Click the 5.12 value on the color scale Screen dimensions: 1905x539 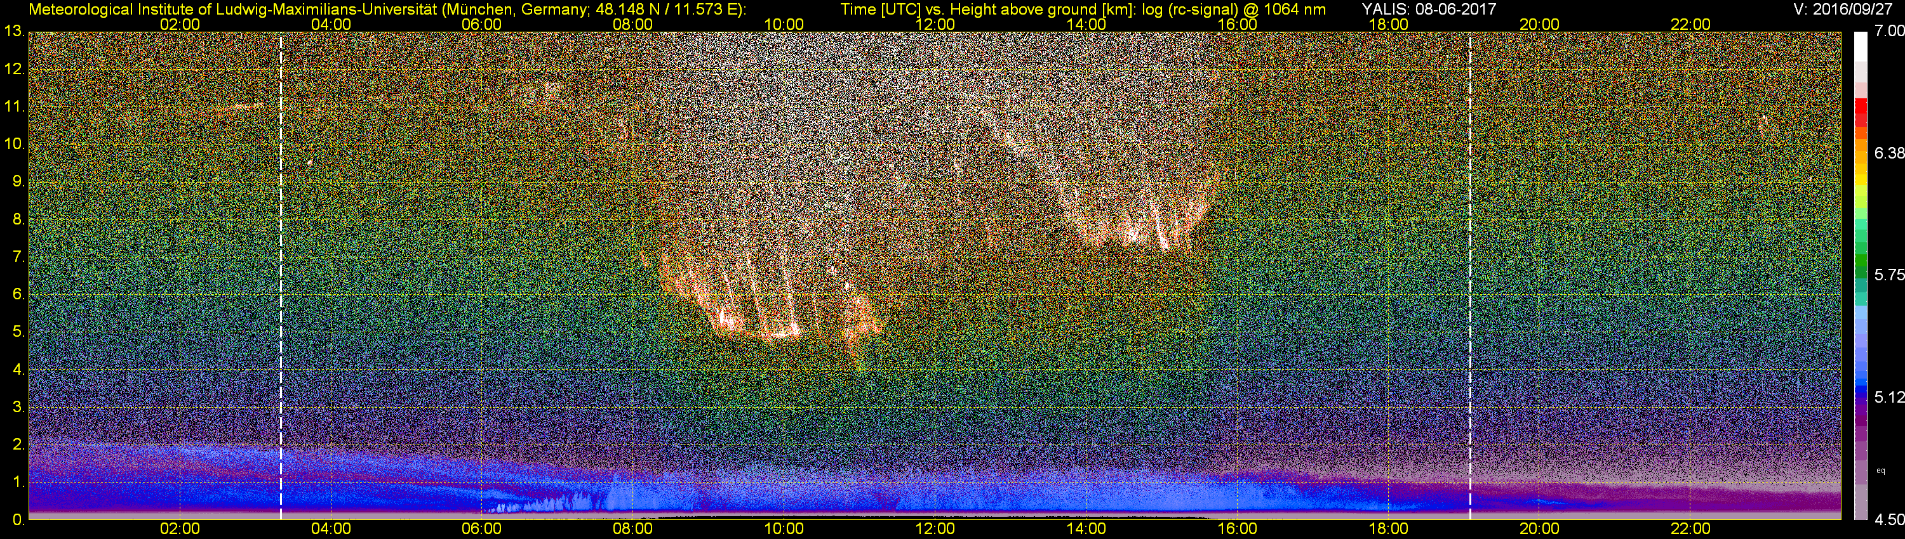coord(1890,397)
